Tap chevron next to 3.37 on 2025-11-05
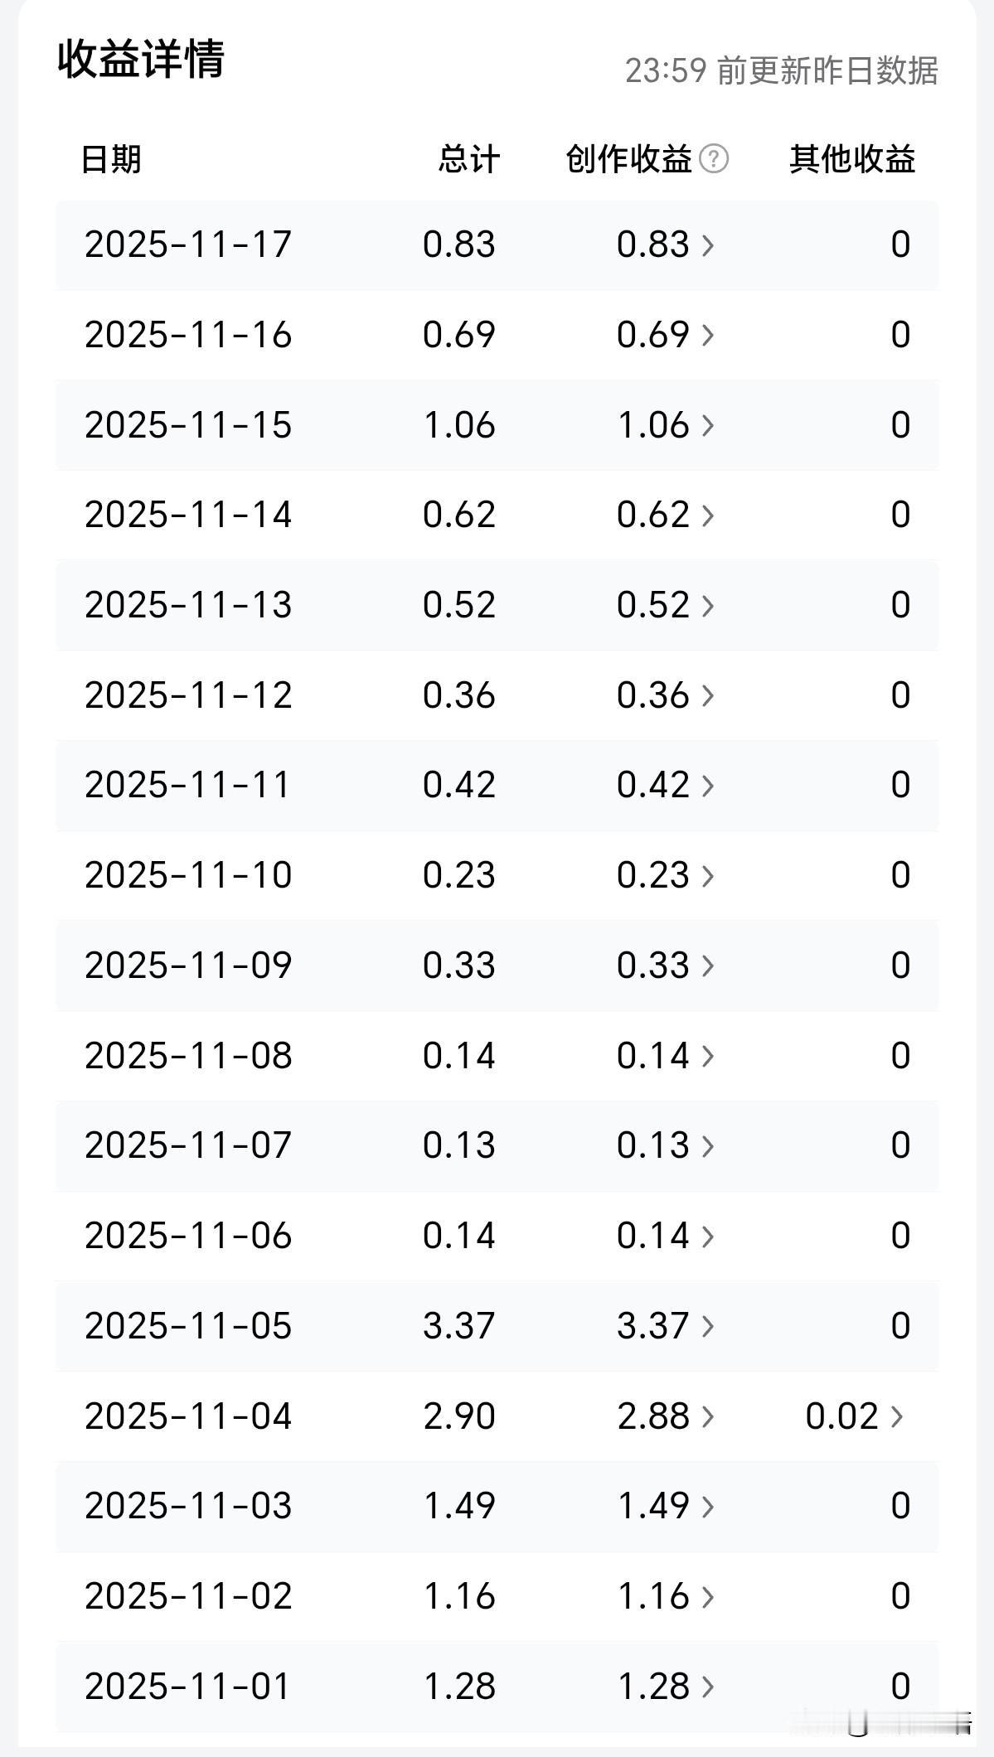 click(707, 1326)
